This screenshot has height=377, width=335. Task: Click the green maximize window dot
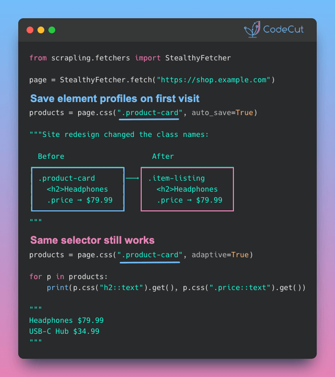[x=52, y=30]
